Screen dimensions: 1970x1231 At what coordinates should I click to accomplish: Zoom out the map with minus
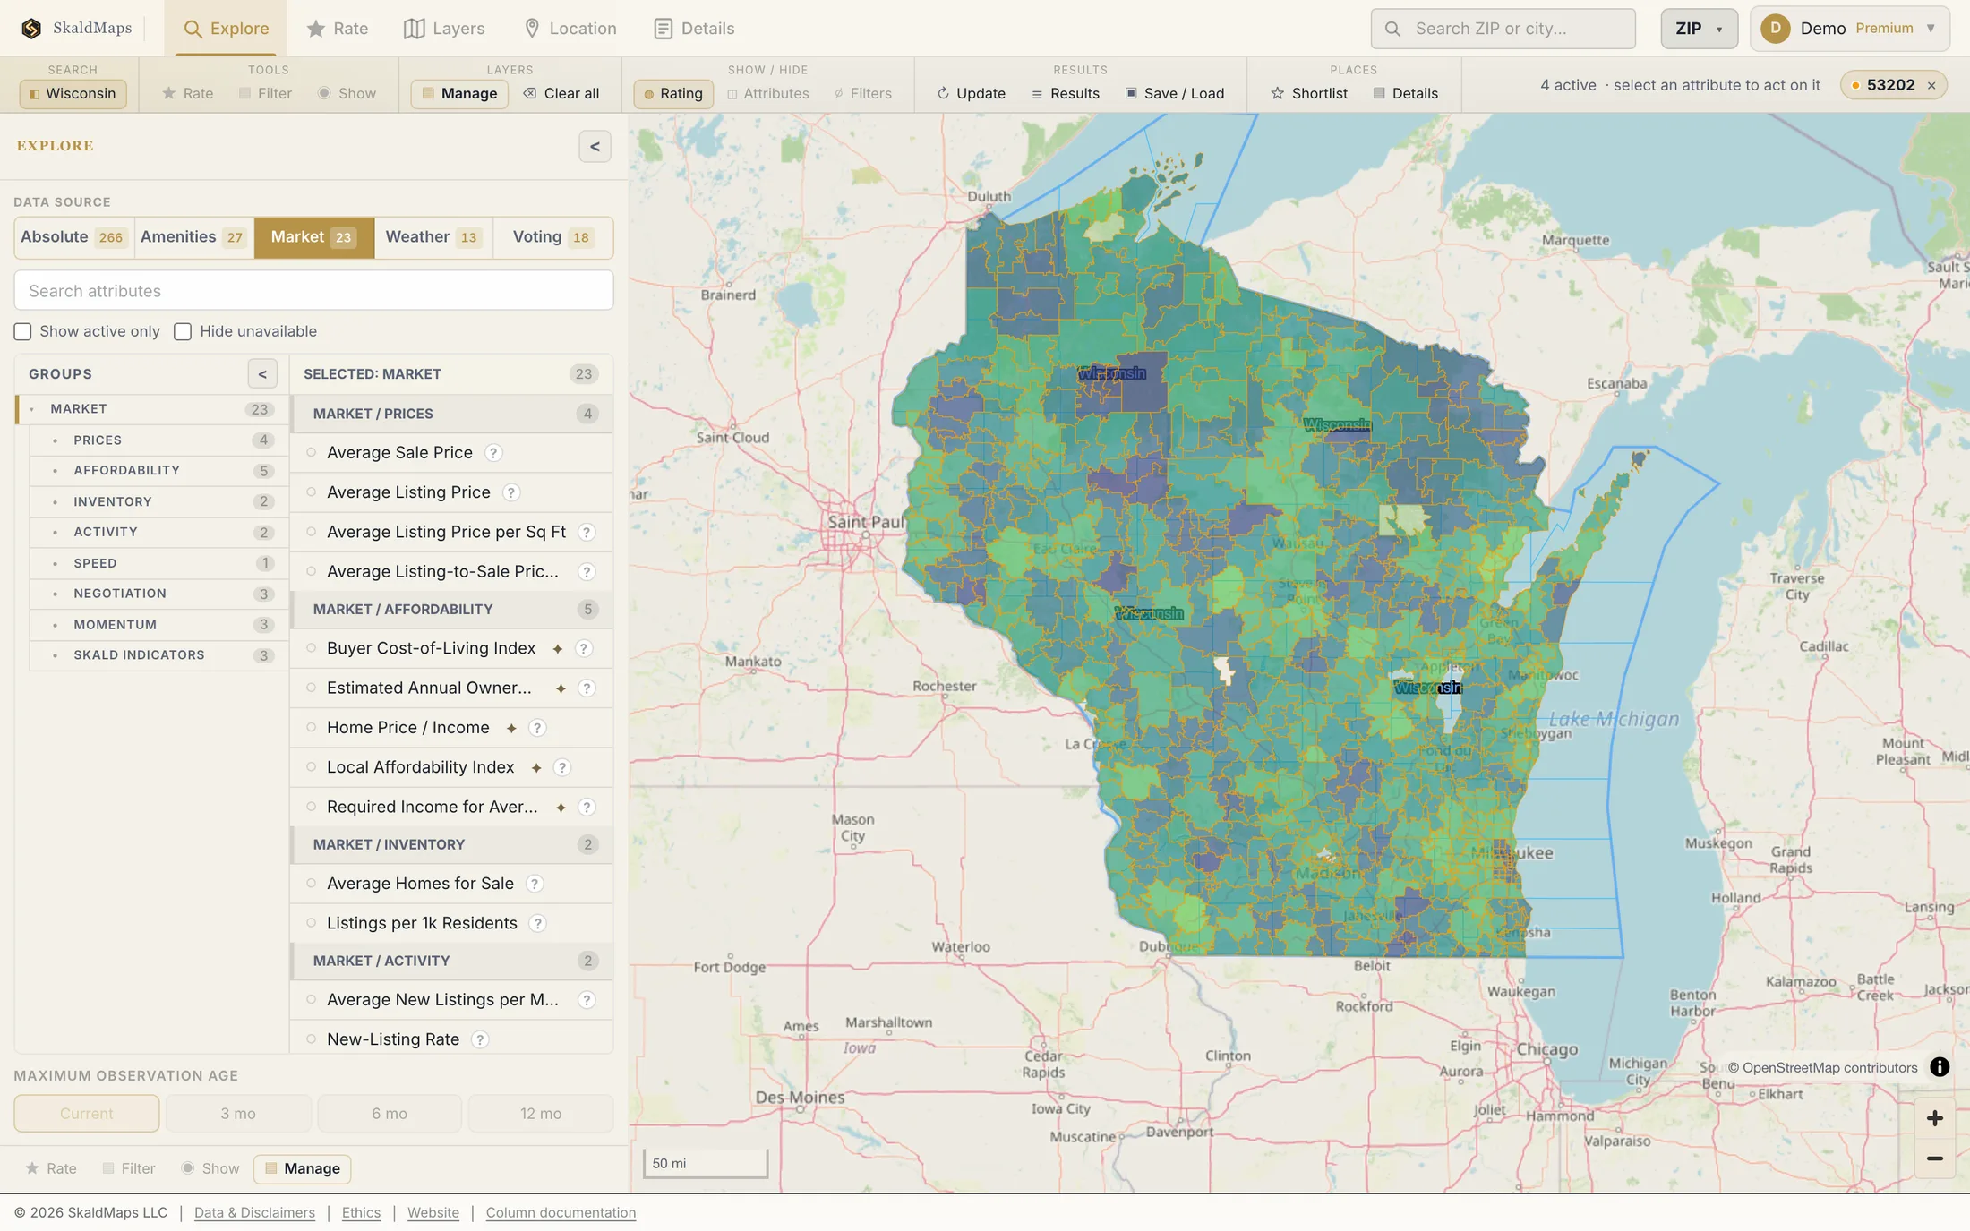click(x=1935, y=1158)
